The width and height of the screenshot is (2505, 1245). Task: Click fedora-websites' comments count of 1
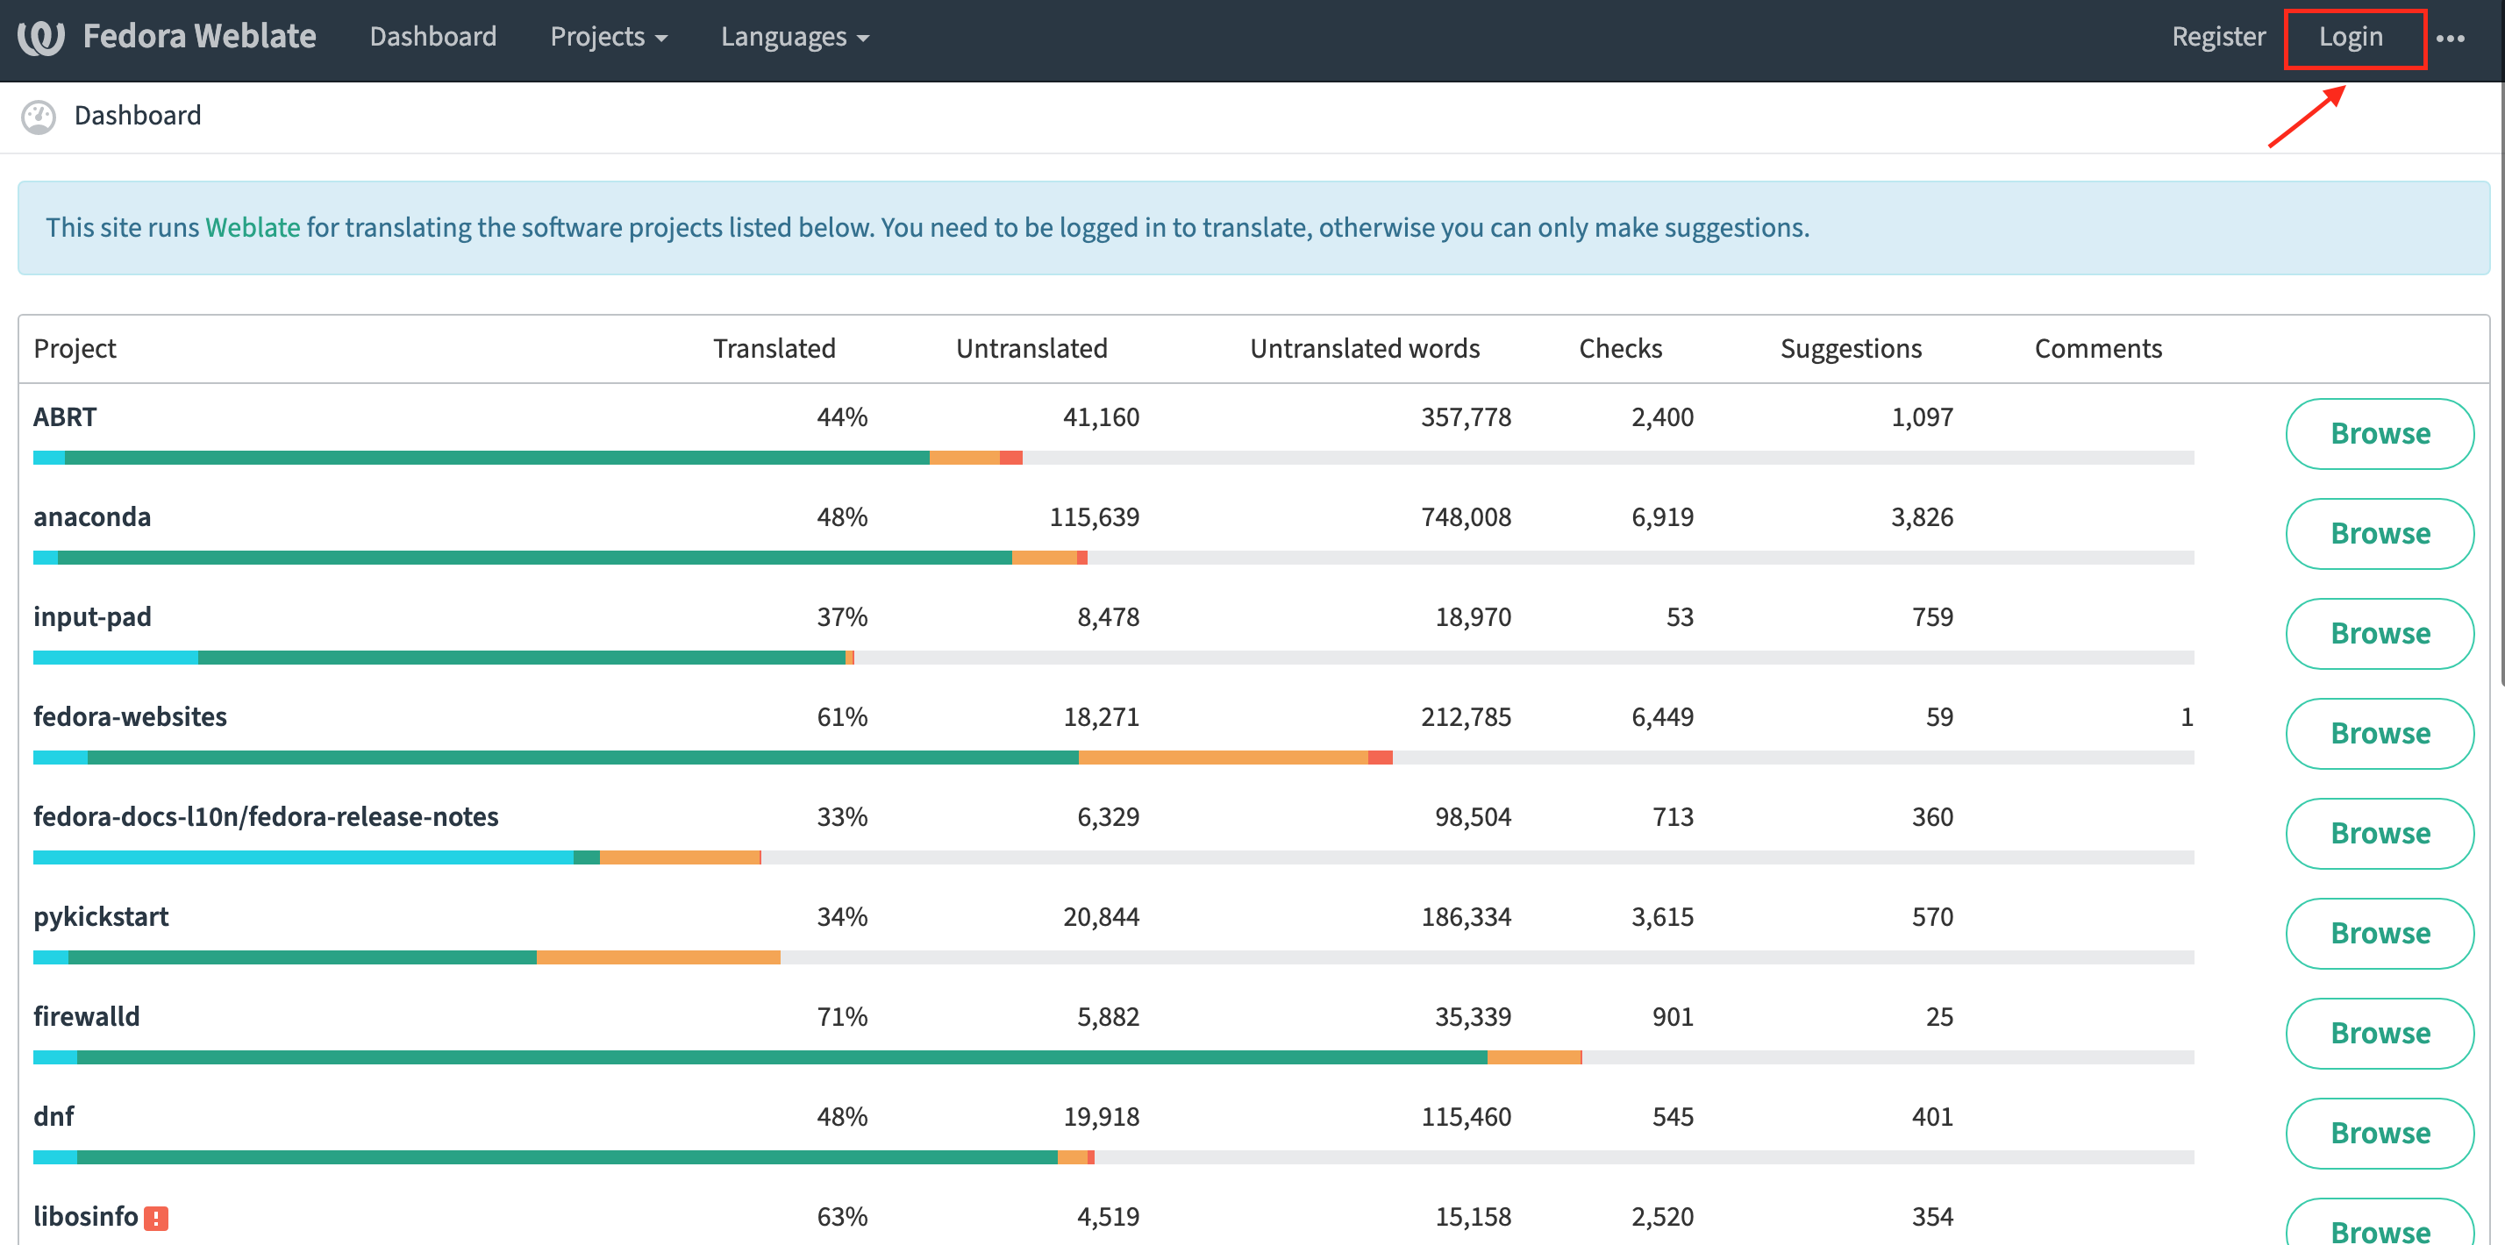click(2187, 717)
